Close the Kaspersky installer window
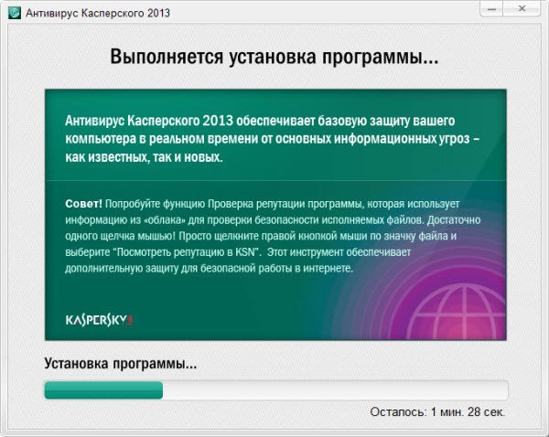This screenshot has height=437, width=549. point(522,9)
